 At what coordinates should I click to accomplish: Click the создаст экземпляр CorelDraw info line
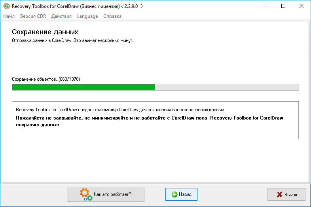coord(120,110)
